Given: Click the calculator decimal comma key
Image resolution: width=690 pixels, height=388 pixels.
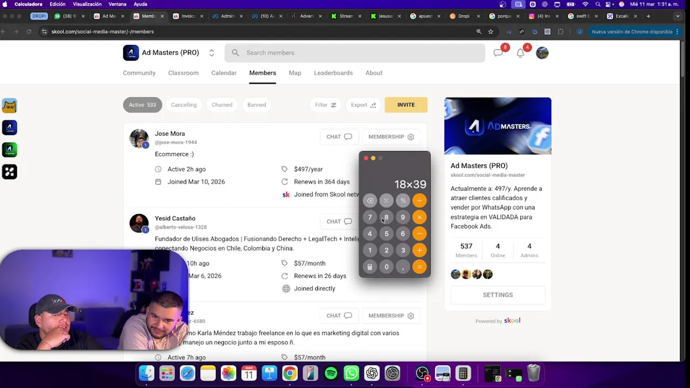Looking at the screenshot, I should pos(403,267).
